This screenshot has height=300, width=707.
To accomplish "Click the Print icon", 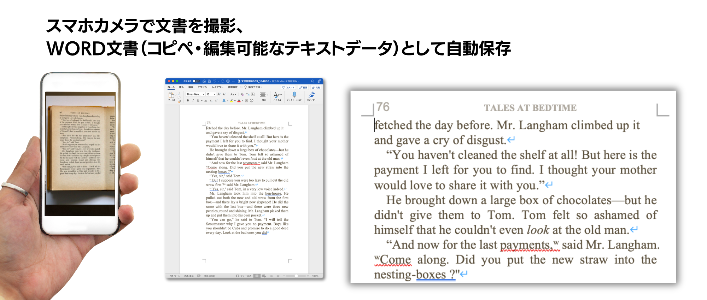I will 228,81.
